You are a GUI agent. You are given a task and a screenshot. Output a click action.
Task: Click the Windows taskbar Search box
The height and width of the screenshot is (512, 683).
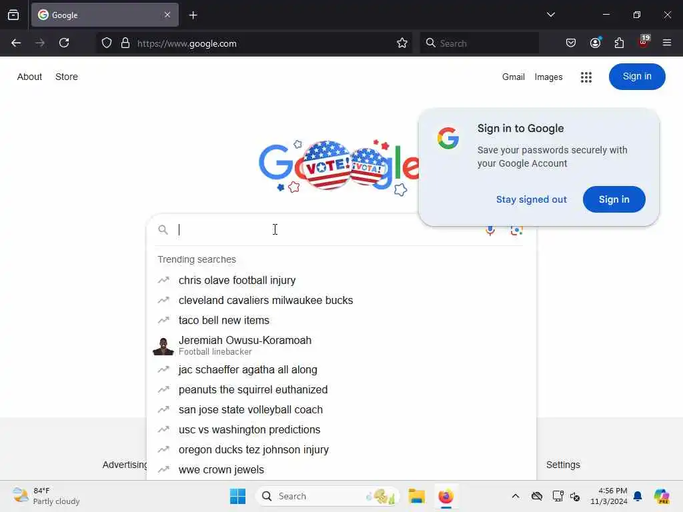[327, 496]
